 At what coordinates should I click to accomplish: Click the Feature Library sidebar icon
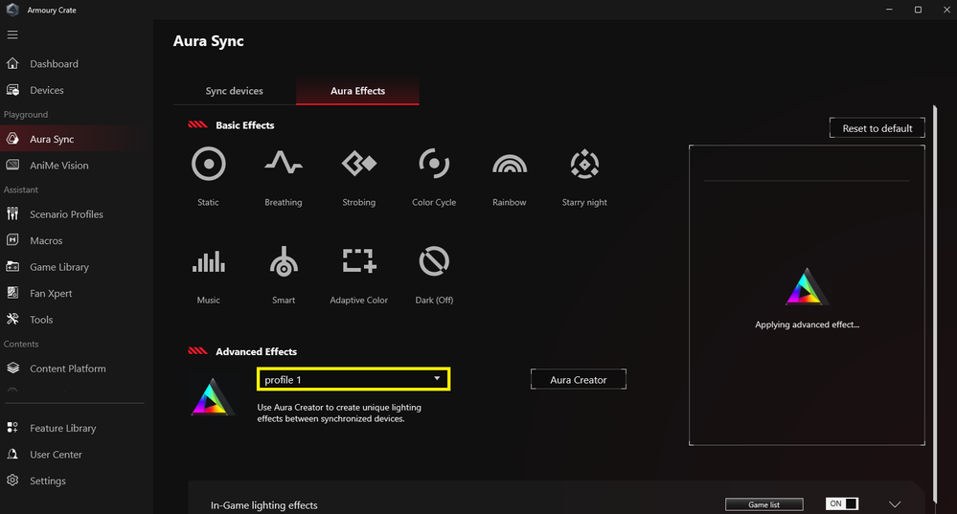coord(12,428)
